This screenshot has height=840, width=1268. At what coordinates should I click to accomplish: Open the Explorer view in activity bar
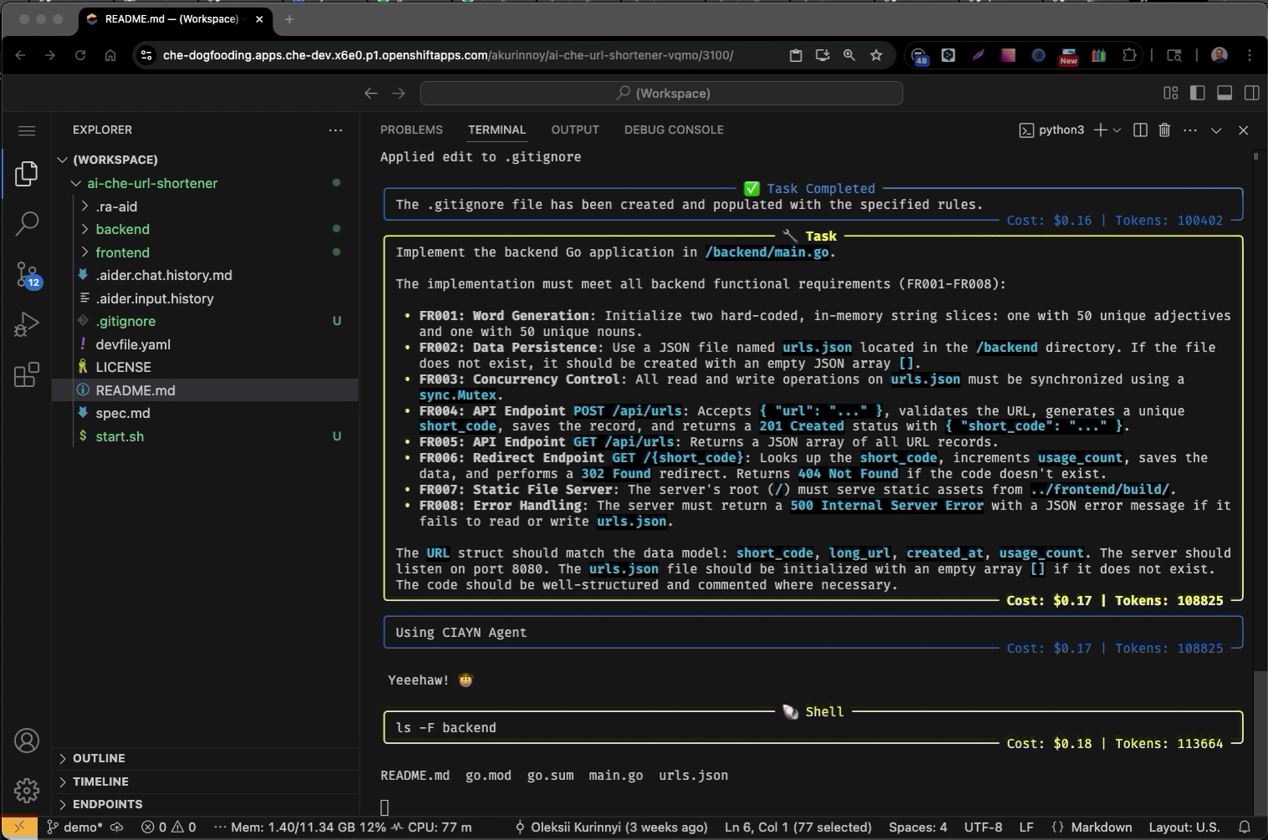click(x=27, y=174)
